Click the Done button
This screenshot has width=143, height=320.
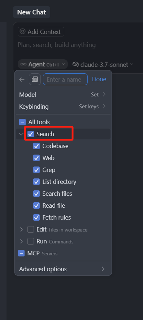99,79
